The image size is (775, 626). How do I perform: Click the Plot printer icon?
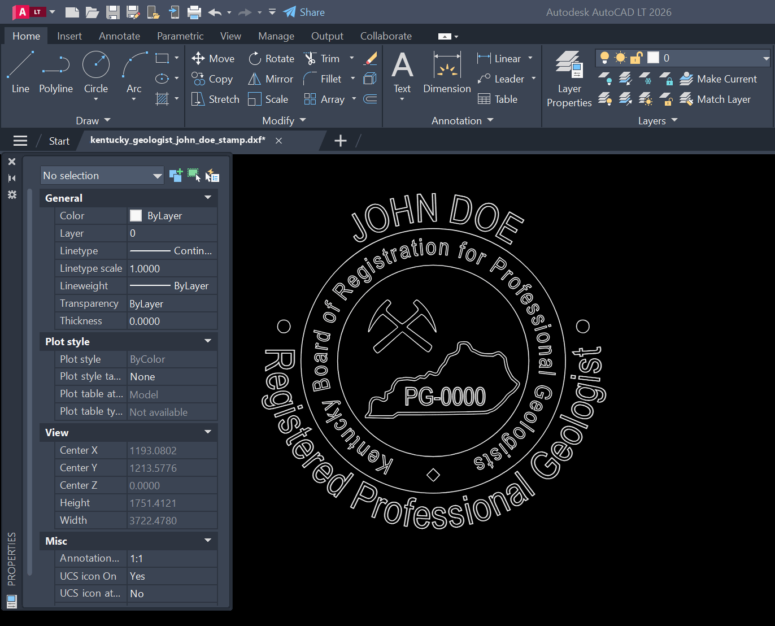tap(194, 12)
